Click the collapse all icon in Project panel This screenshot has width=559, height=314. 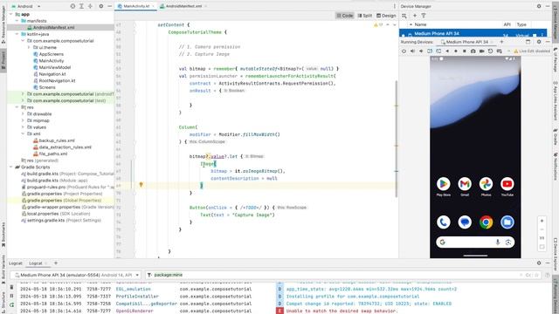90,6
